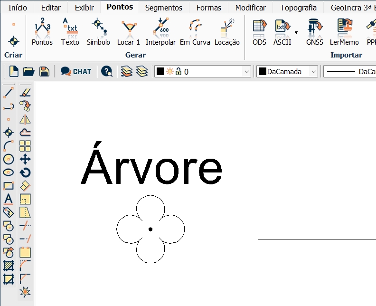
Task: Expand the layer 0 dropdown
Action: (x=246, y=72)
